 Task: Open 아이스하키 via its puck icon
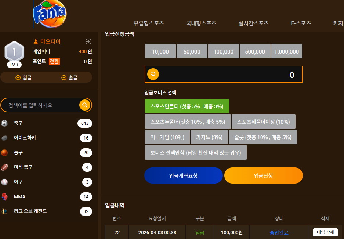click(x=4, y=138)
